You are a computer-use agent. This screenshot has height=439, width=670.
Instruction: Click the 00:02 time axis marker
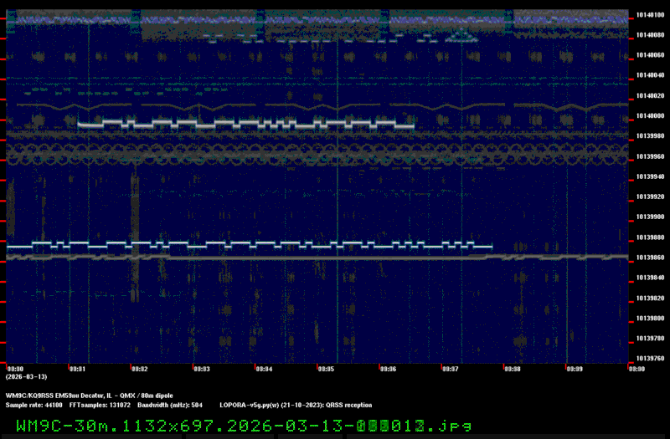coord(140,369)
